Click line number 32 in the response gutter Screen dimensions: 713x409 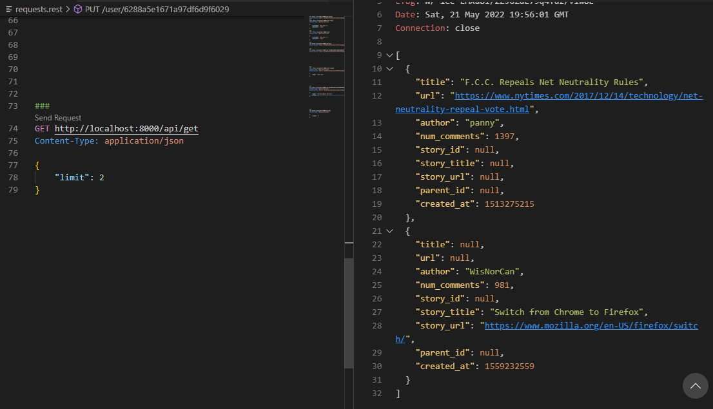click(377, 393)
